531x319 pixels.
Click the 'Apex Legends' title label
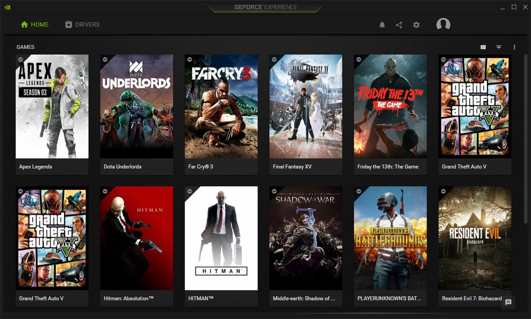(35, 167)
